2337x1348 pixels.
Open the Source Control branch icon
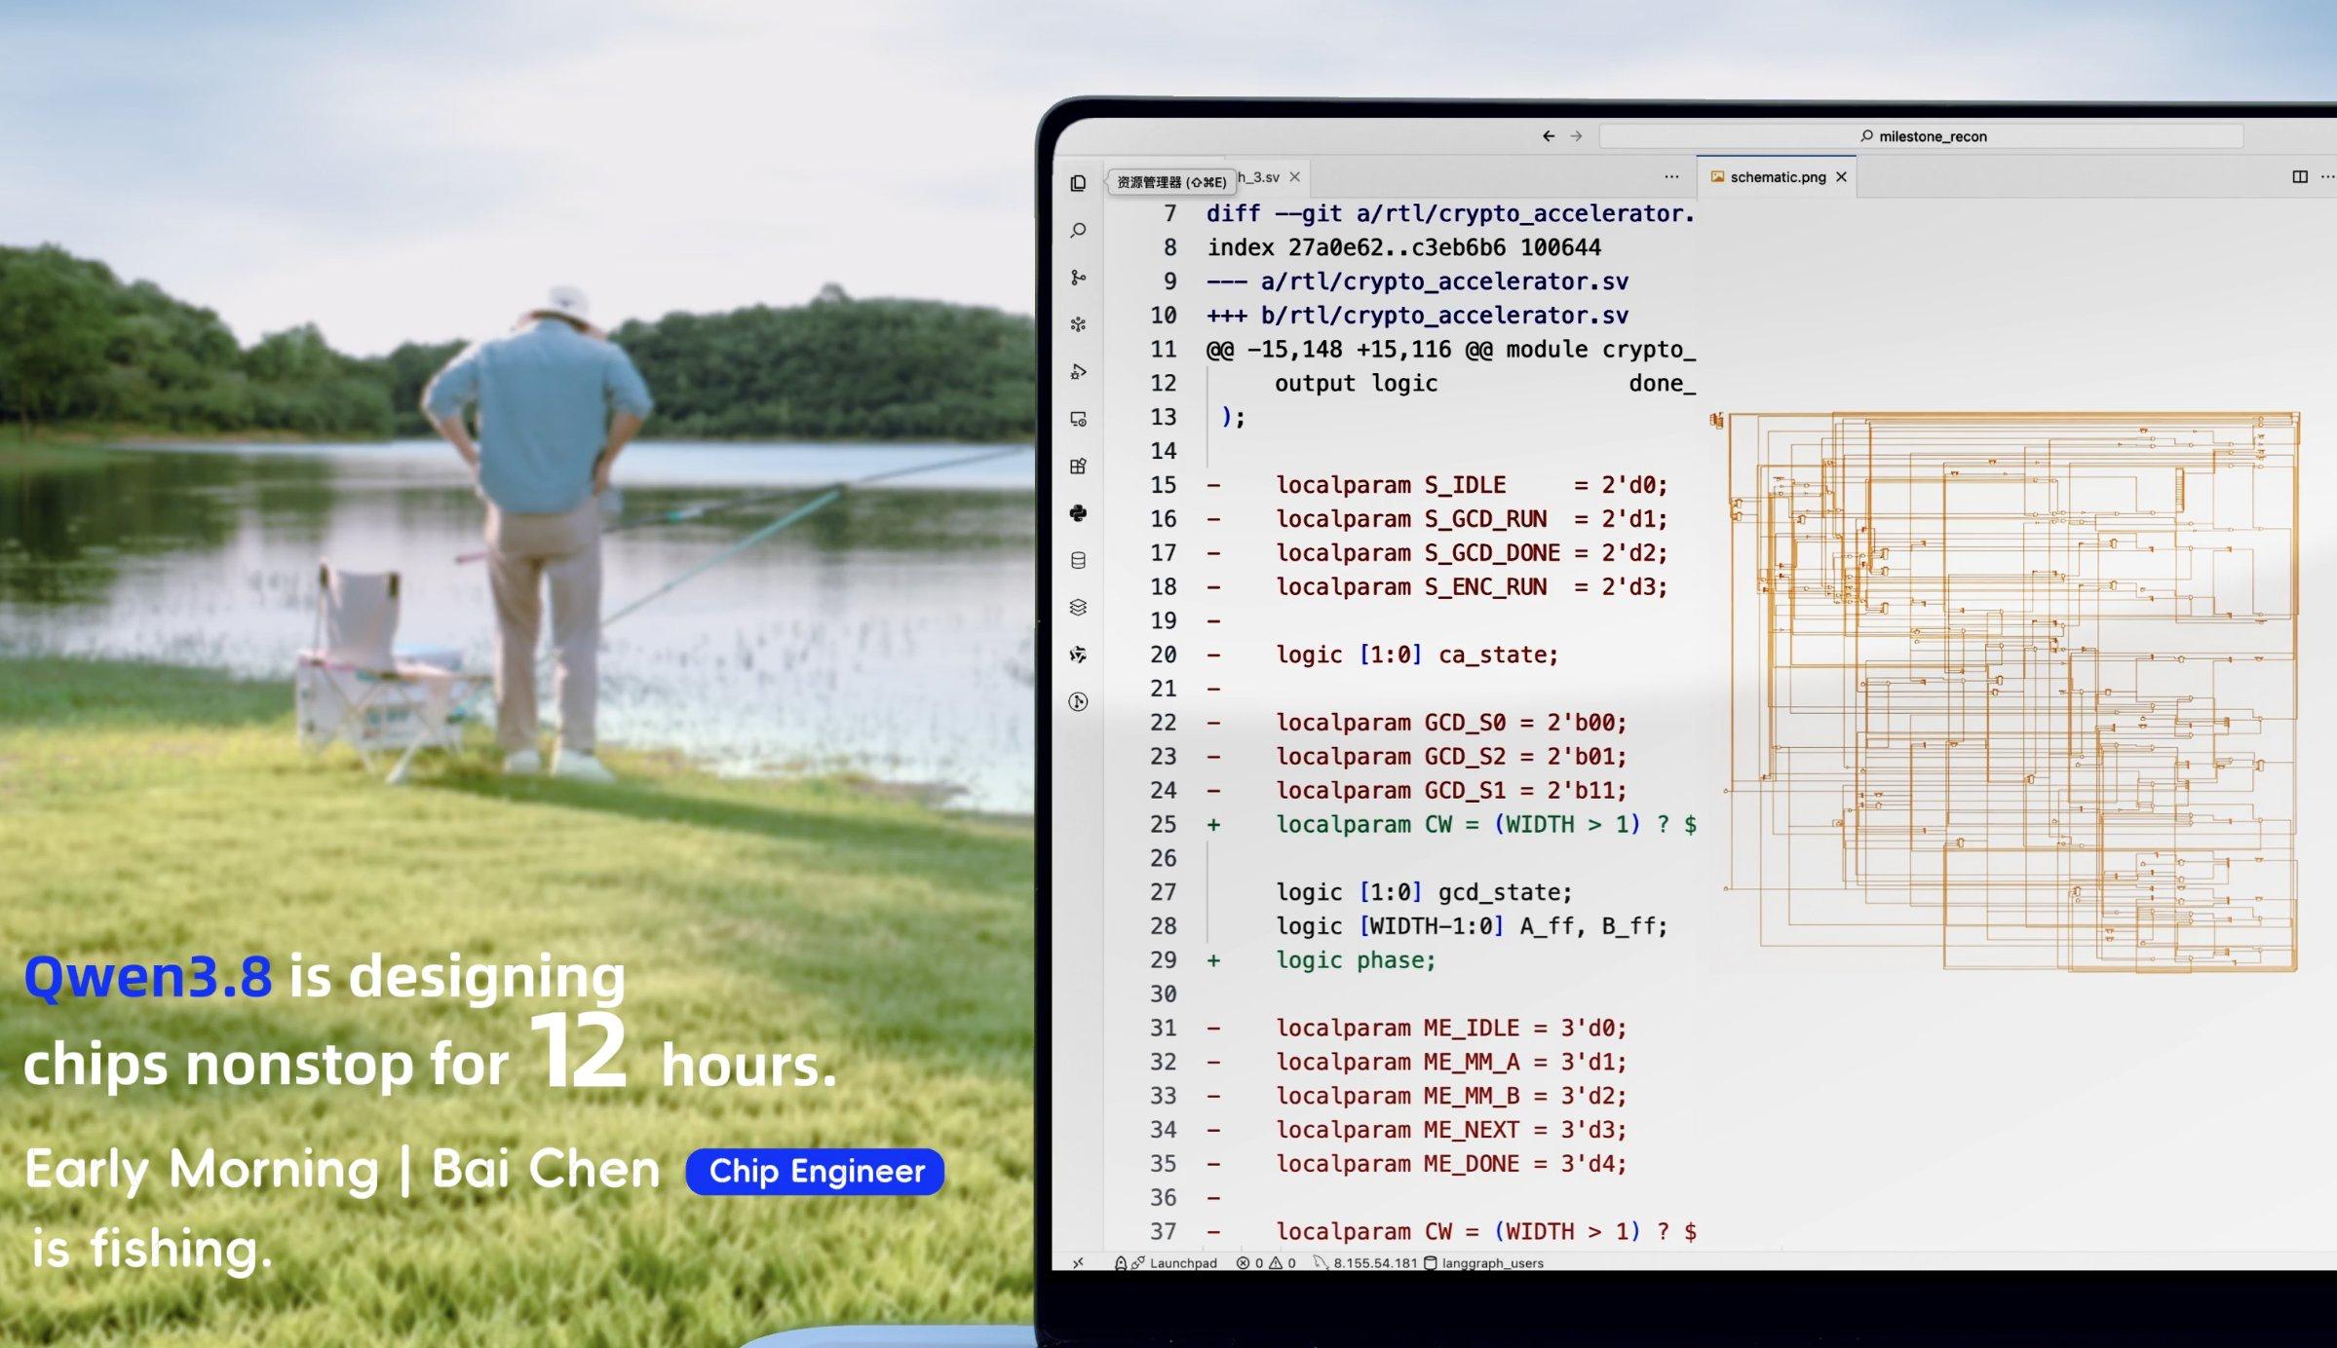[x=1078, y=278]
